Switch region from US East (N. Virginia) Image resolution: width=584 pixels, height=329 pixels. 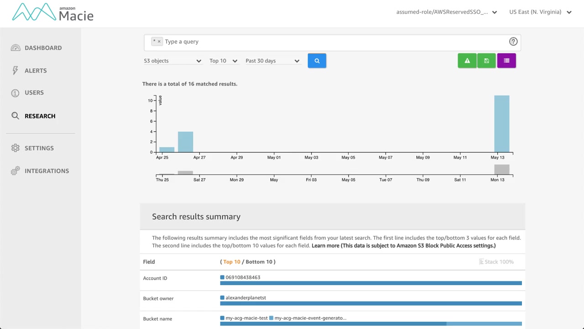tap(540, 12)
